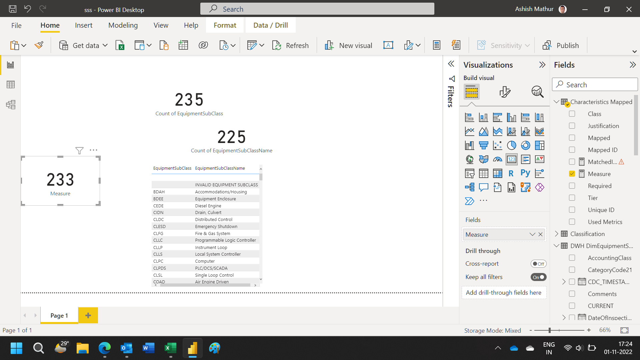Click the zoom slider handle

pyautogui.click(x=549, y=330)
